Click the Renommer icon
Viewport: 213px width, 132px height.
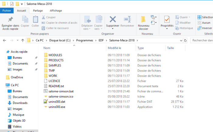click(x=127, y=20)
